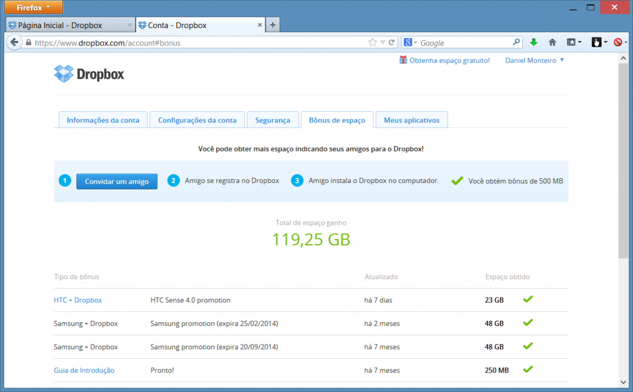
Task: Click the Dropbox logo at the page top
Action: click(x=89, y=74)
